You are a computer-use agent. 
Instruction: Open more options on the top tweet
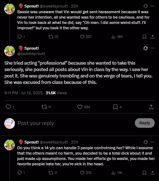click(153, 6)
